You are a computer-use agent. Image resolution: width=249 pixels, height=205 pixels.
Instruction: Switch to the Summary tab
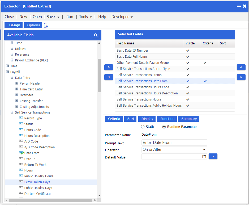(x=189, y=119)
